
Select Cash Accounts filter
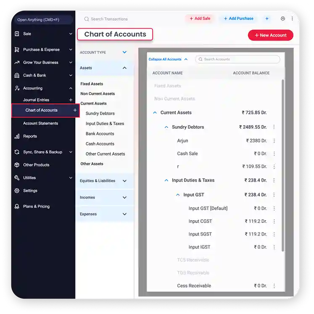coord(100,144)
